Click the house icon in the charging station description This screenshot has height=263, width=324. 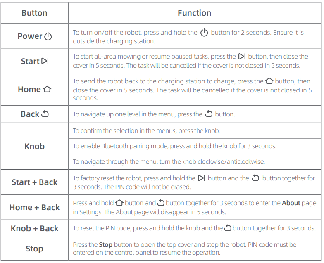pyautogui.click(x=269, y=81)
